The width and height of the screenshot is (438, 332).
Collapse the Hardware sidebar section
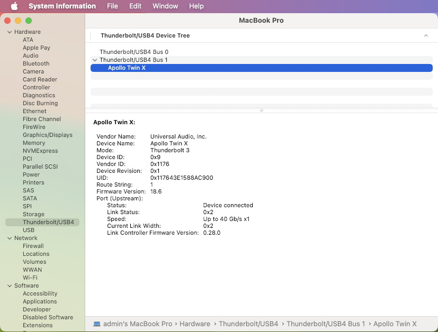pyautogui.click(x=9, y=32)
